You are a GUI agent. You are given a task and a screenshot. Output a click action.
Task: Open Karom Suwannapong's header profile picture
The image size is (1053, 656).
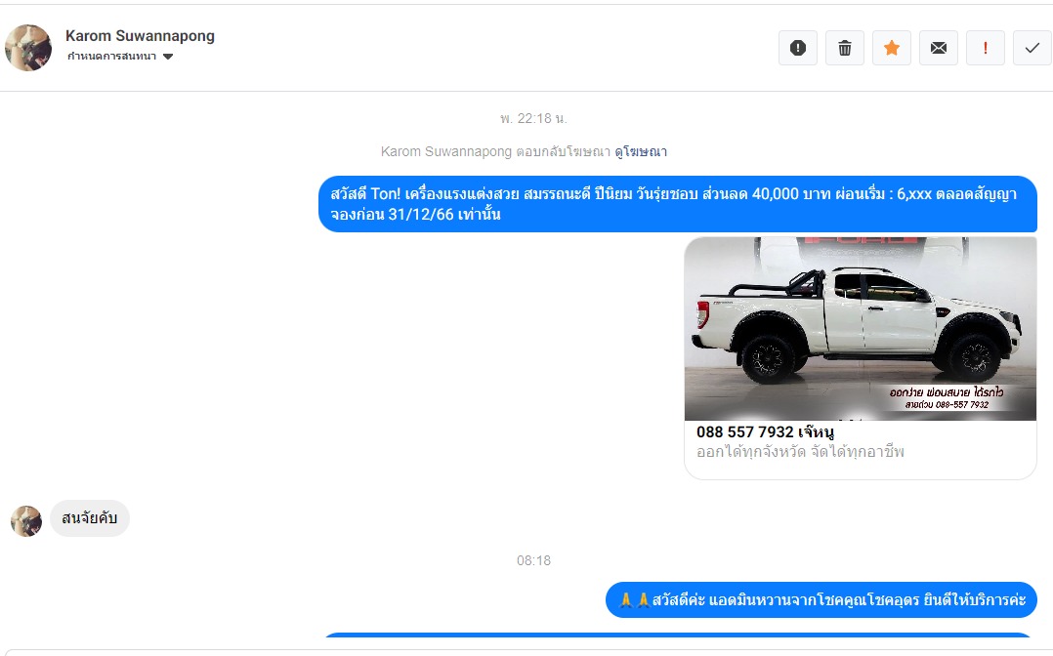[28, 48]
